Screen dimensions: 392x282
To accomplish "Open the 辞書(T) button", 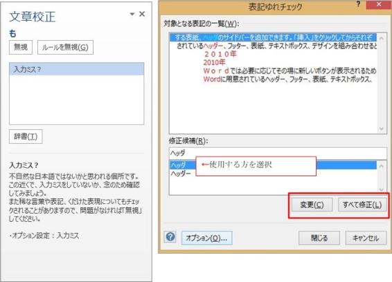I will tap(26, 136).
